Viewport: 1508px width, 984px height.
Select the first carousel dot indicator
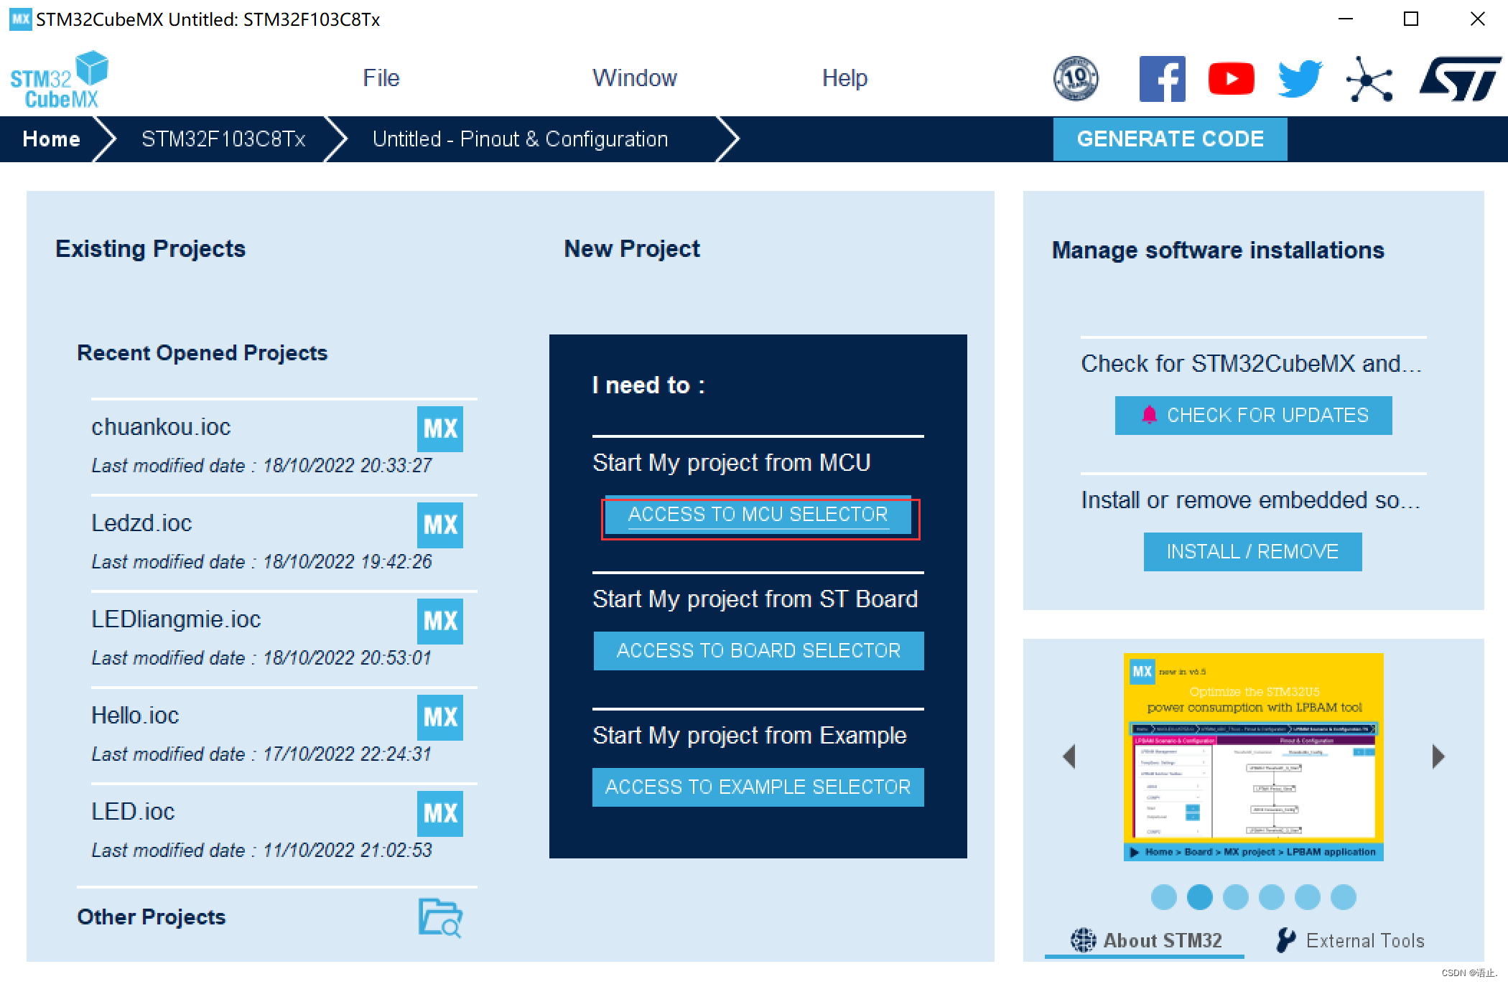pos(1163,897)
